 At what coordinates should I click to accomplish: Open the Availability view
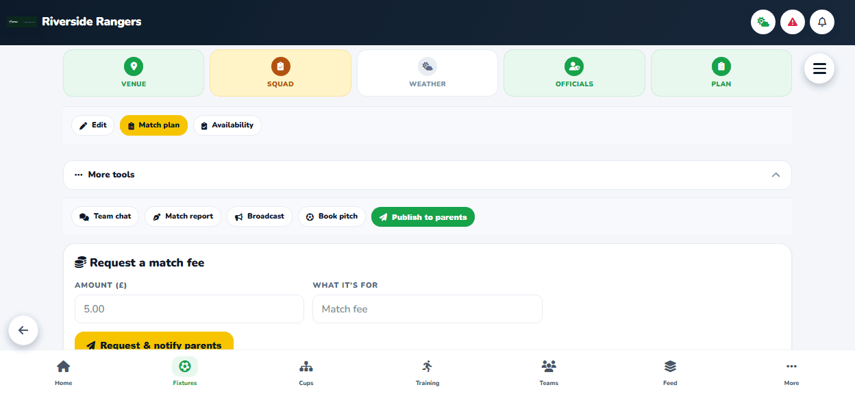point(227,125)
